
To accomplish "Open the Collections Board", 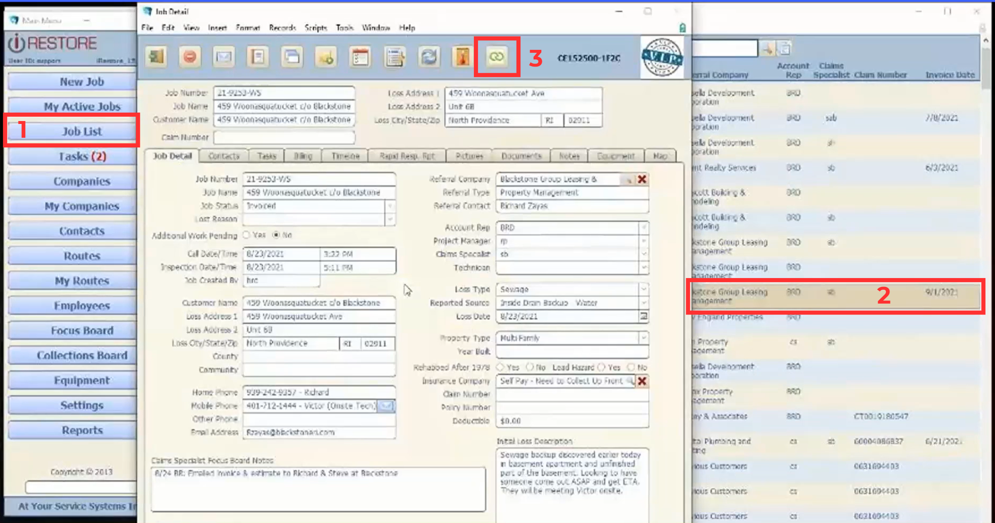I will (x=82, y=356).
